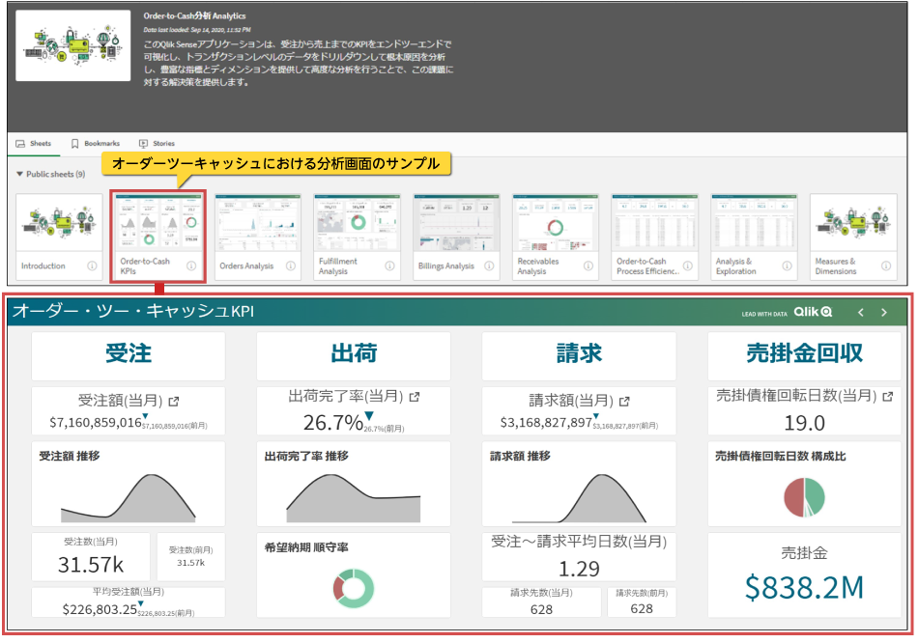Screen dimensions: 918x643
Task: Open external link icon beside 請求額(当月)
Action: coord(624,401)
